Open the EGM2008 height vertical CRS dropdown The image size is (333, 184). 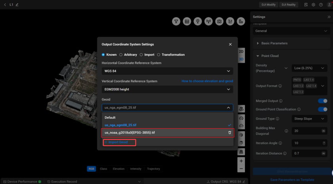167,89
